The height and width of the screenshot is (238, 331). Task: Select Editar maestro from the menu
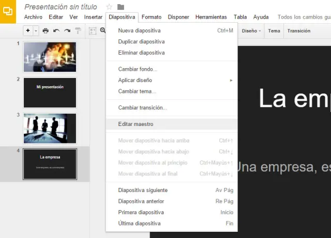[x=136, y=124]
